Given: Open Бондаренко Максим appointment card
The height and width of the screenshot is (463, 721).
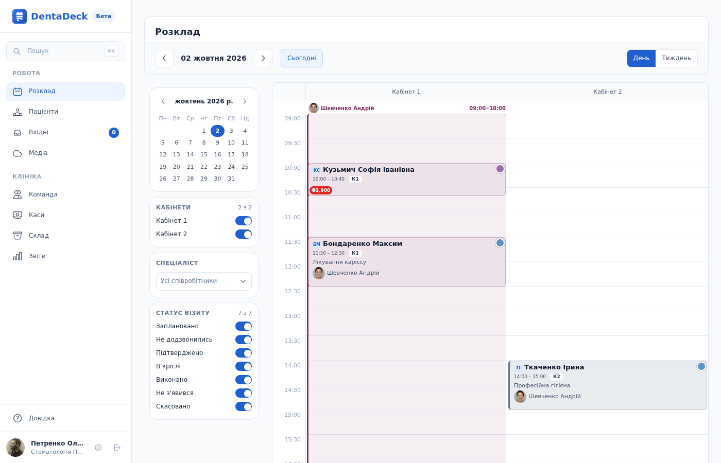Looking at the screenshot, I should (407, 262).
